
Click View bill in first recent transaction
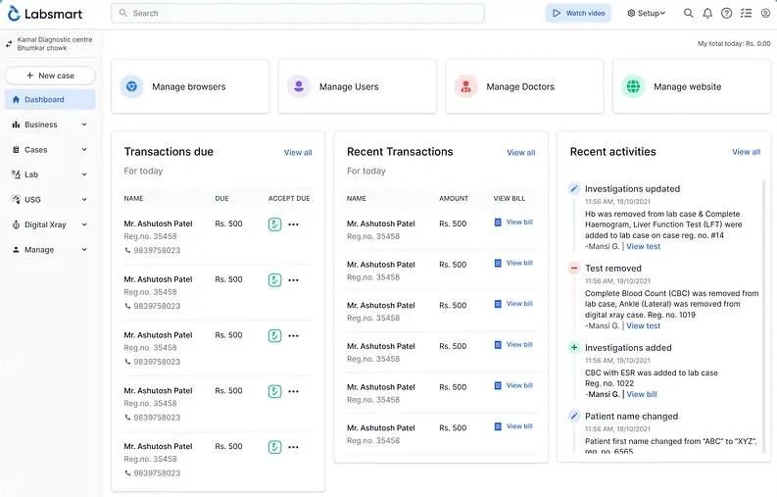513,223
